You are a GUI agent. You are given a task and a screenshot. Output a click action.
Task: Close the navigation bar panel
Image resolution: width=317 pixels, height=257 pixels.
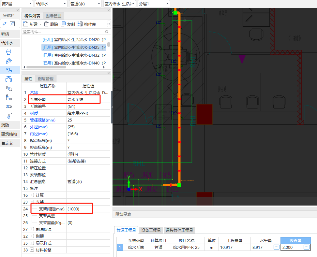click(x=18, y=10)
